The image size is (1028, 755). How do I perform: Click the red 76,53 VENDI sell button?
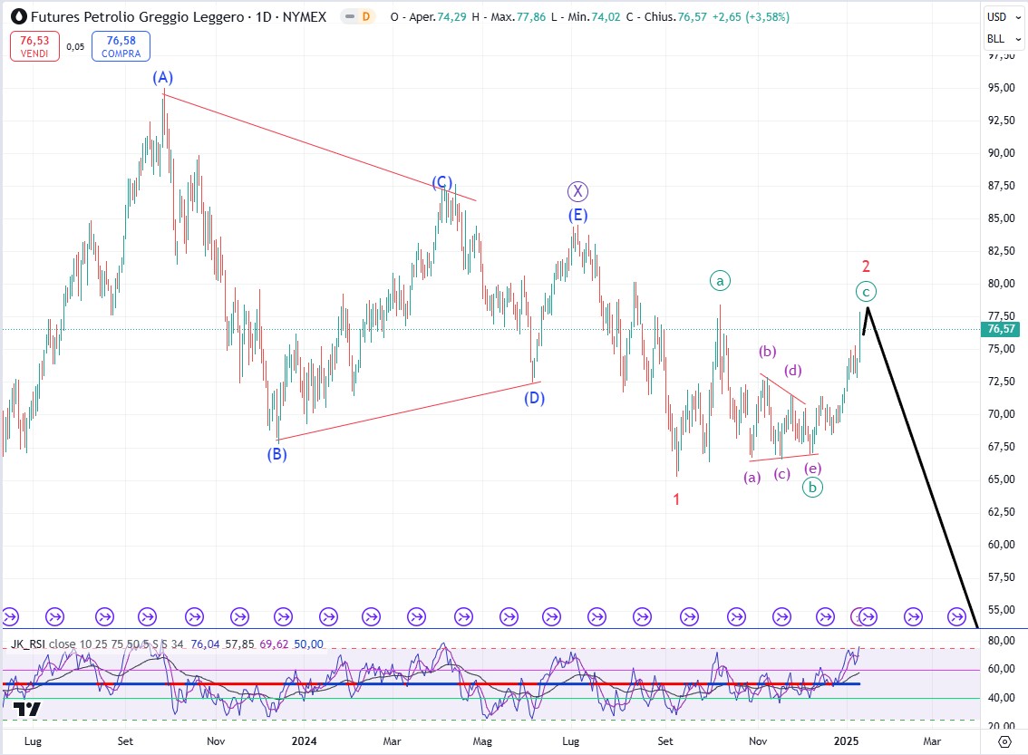click(34, 46)
